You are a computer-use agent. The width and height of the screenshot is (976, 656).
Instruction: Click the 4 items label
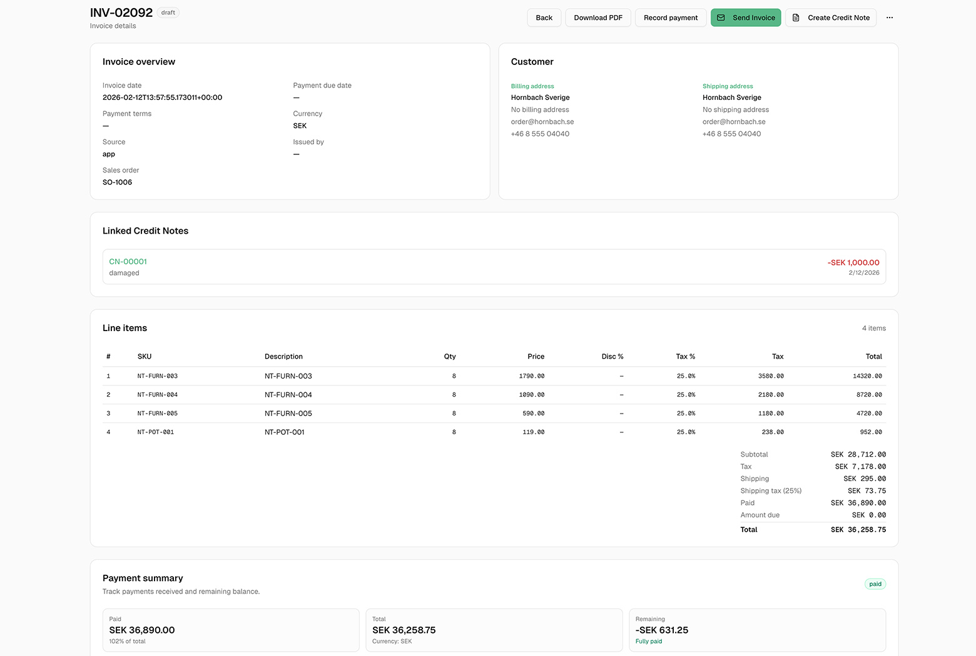click(x=874, y=328)
